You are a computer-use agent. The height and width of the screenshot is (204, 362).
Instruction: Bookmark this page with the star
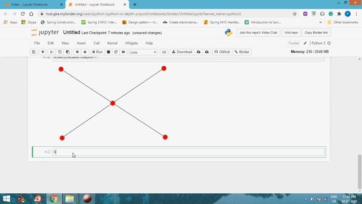point(295,14)
